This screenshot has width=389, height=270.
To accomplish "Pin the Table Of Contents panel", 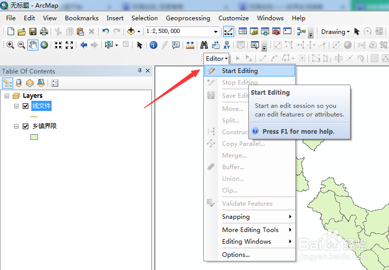I will [140, 71].
